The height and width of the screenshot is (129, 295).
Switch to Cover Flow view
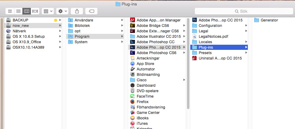pos(35,11)
